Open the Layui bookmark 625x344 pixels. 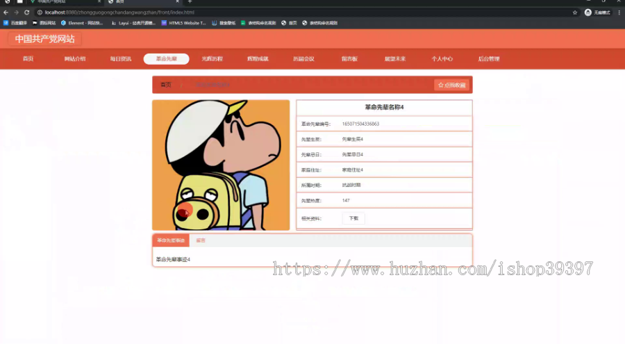pos(133,23)
